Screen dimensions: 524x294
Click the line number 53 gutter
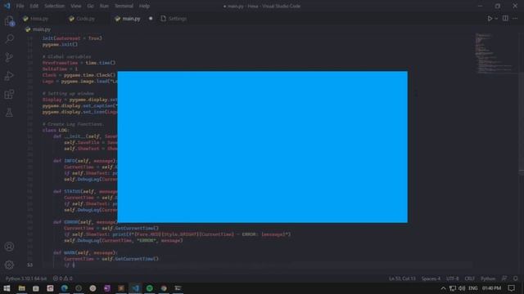point(30,265)
